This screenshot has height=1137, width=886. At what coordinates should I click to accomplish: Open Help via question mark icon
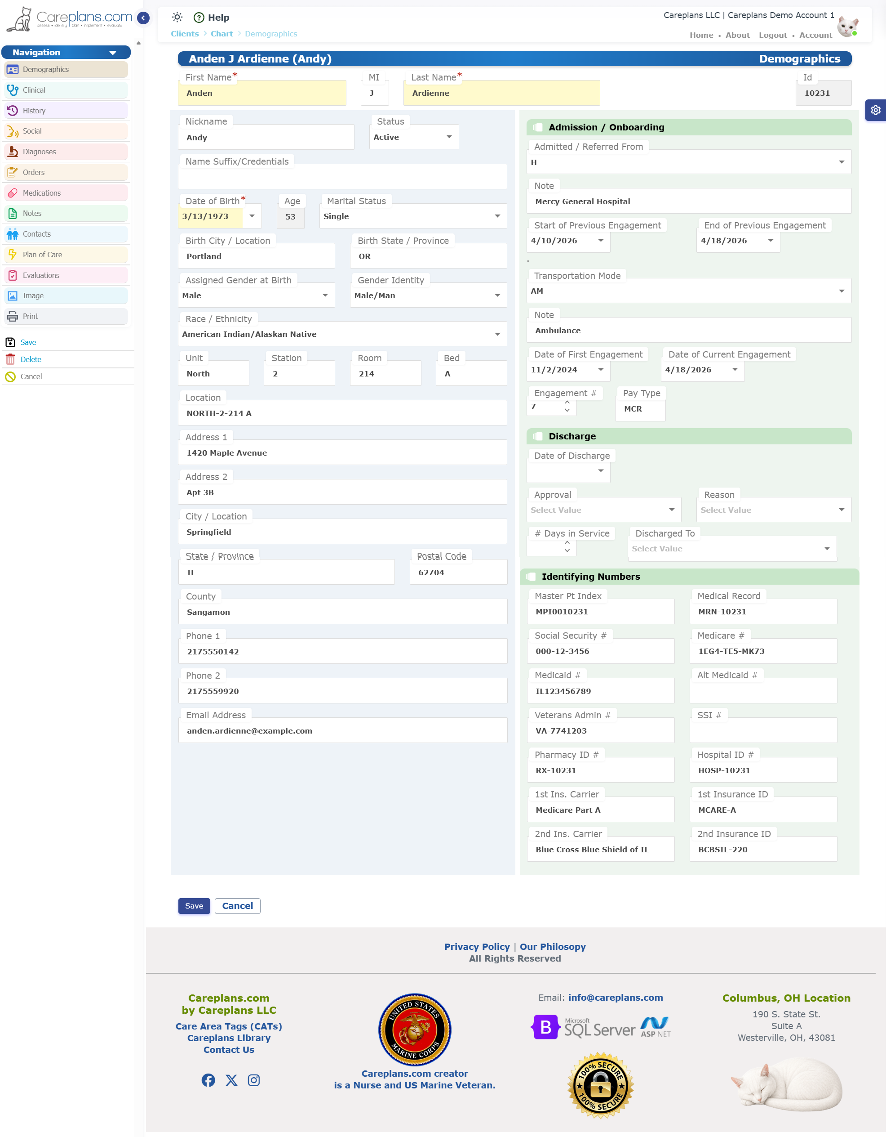(199, 18)
